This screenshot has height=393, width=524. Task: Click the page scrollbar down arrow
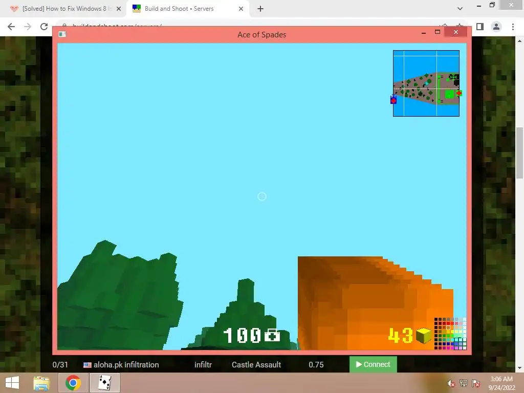pos(519,368)
